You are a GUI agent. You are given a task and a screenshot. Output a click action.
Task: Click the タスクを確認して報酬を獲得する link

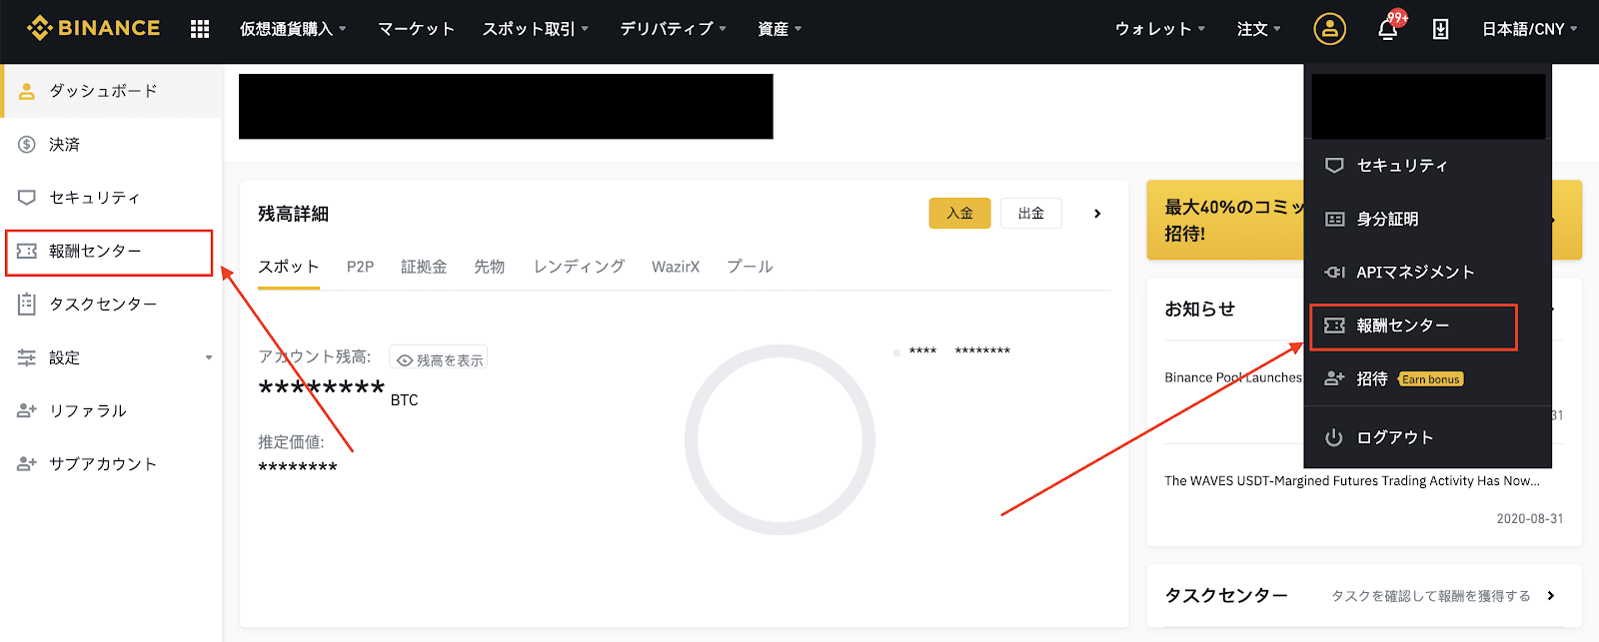(x=1431, y=596)
